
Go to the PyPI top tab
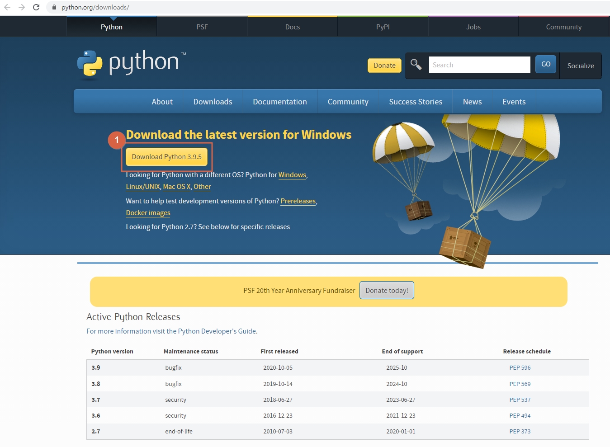pos(383,27)
